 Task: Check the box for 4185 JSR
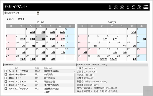tap(6, 78)
